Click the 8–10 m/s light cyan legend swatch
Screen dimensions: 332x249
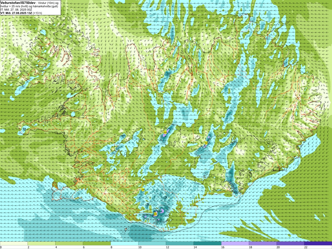[125, 244]
